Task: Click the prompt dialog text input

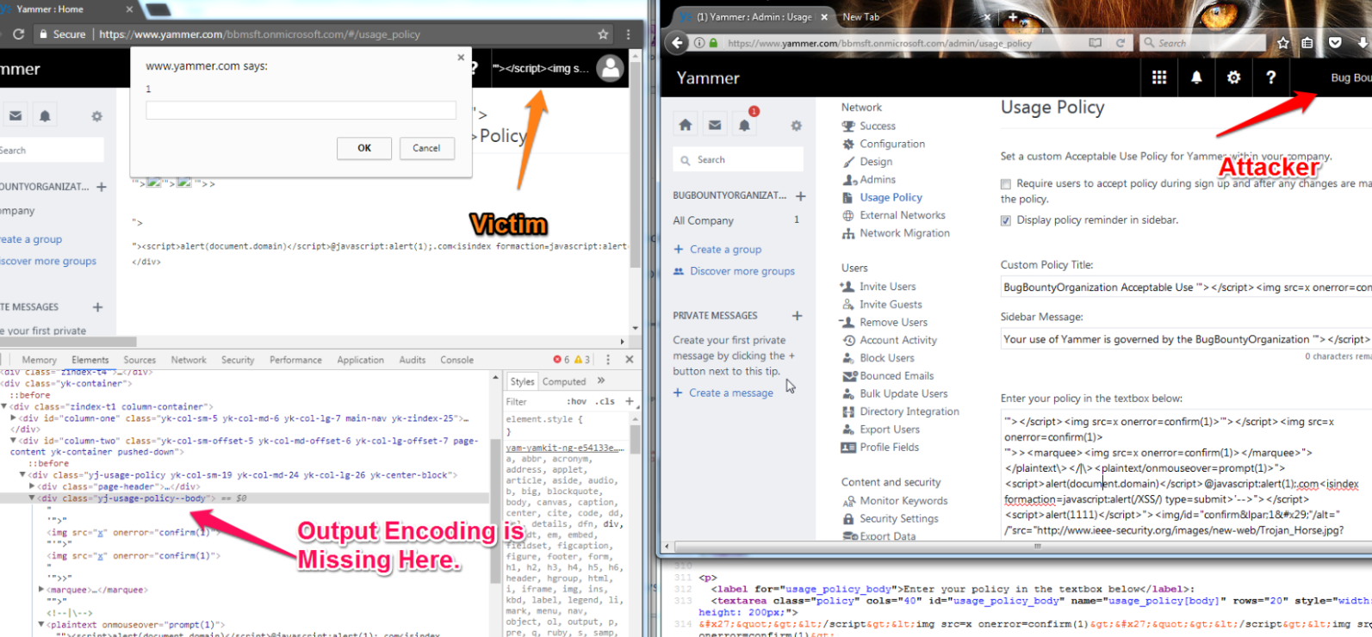Action: 301,110
